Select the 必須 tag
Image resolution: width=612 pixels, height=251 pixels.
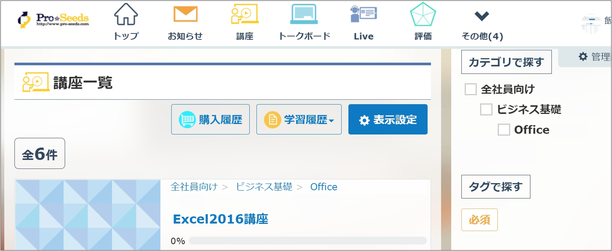coord(479,220)
